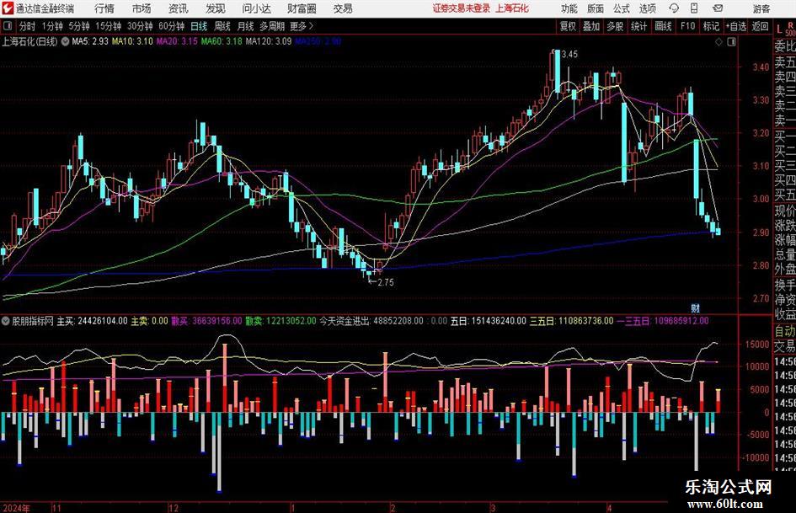This screenshot has height=513, width=796.
Task: Switch to the 15分钟 period tab
Action: point(108,26)
